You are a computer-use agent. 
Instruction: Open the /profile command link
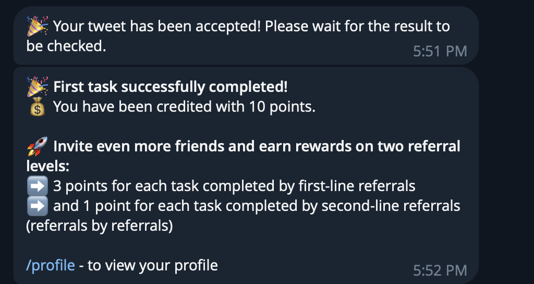(51, 265)
